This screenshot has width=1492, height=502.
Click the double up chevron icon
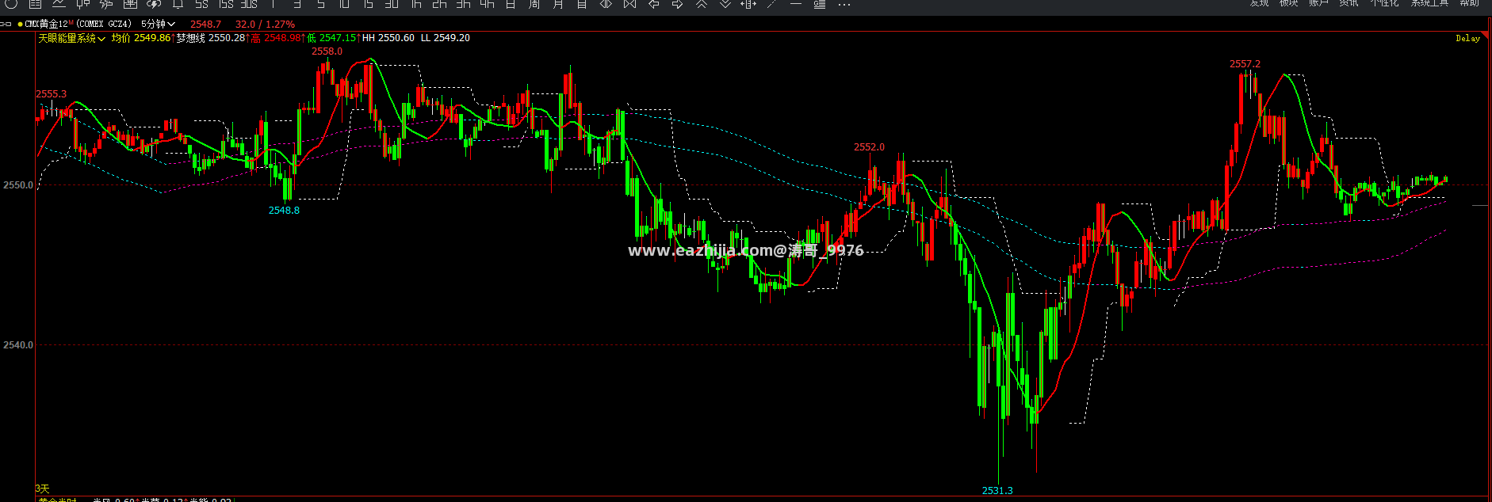701,4
